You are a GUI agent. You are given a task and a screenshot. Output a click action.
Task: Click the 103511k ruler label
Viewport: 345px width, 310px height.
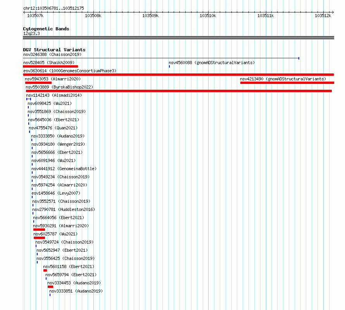click(266, 16)
